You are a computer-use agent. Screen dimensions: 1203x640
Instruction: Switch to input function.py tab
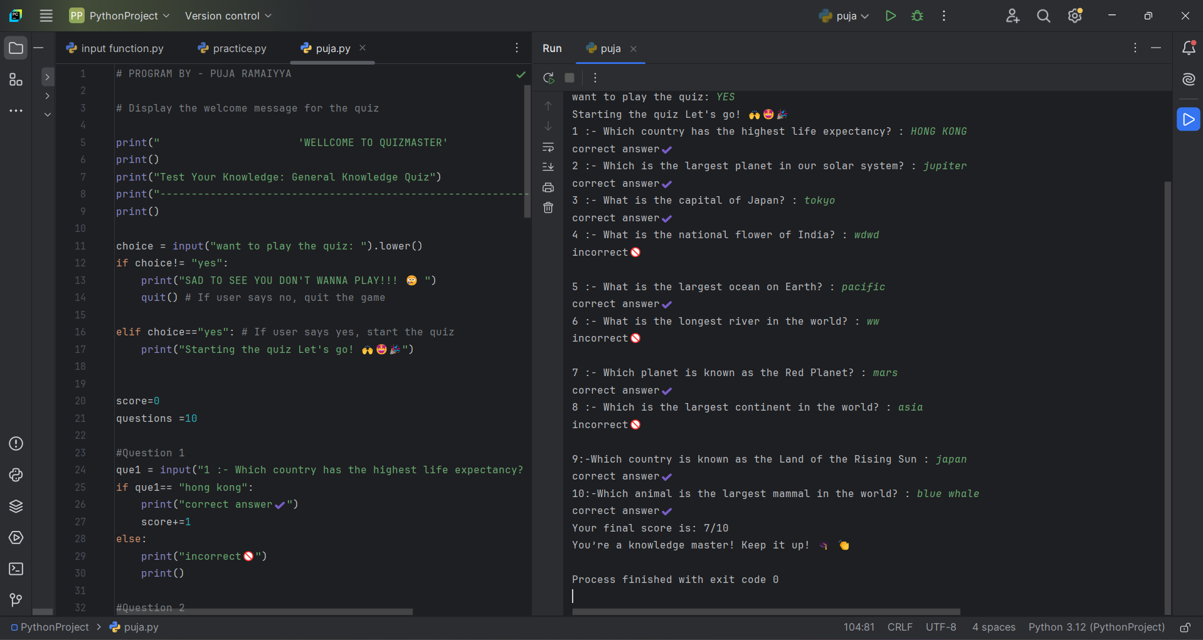(115, 48)
